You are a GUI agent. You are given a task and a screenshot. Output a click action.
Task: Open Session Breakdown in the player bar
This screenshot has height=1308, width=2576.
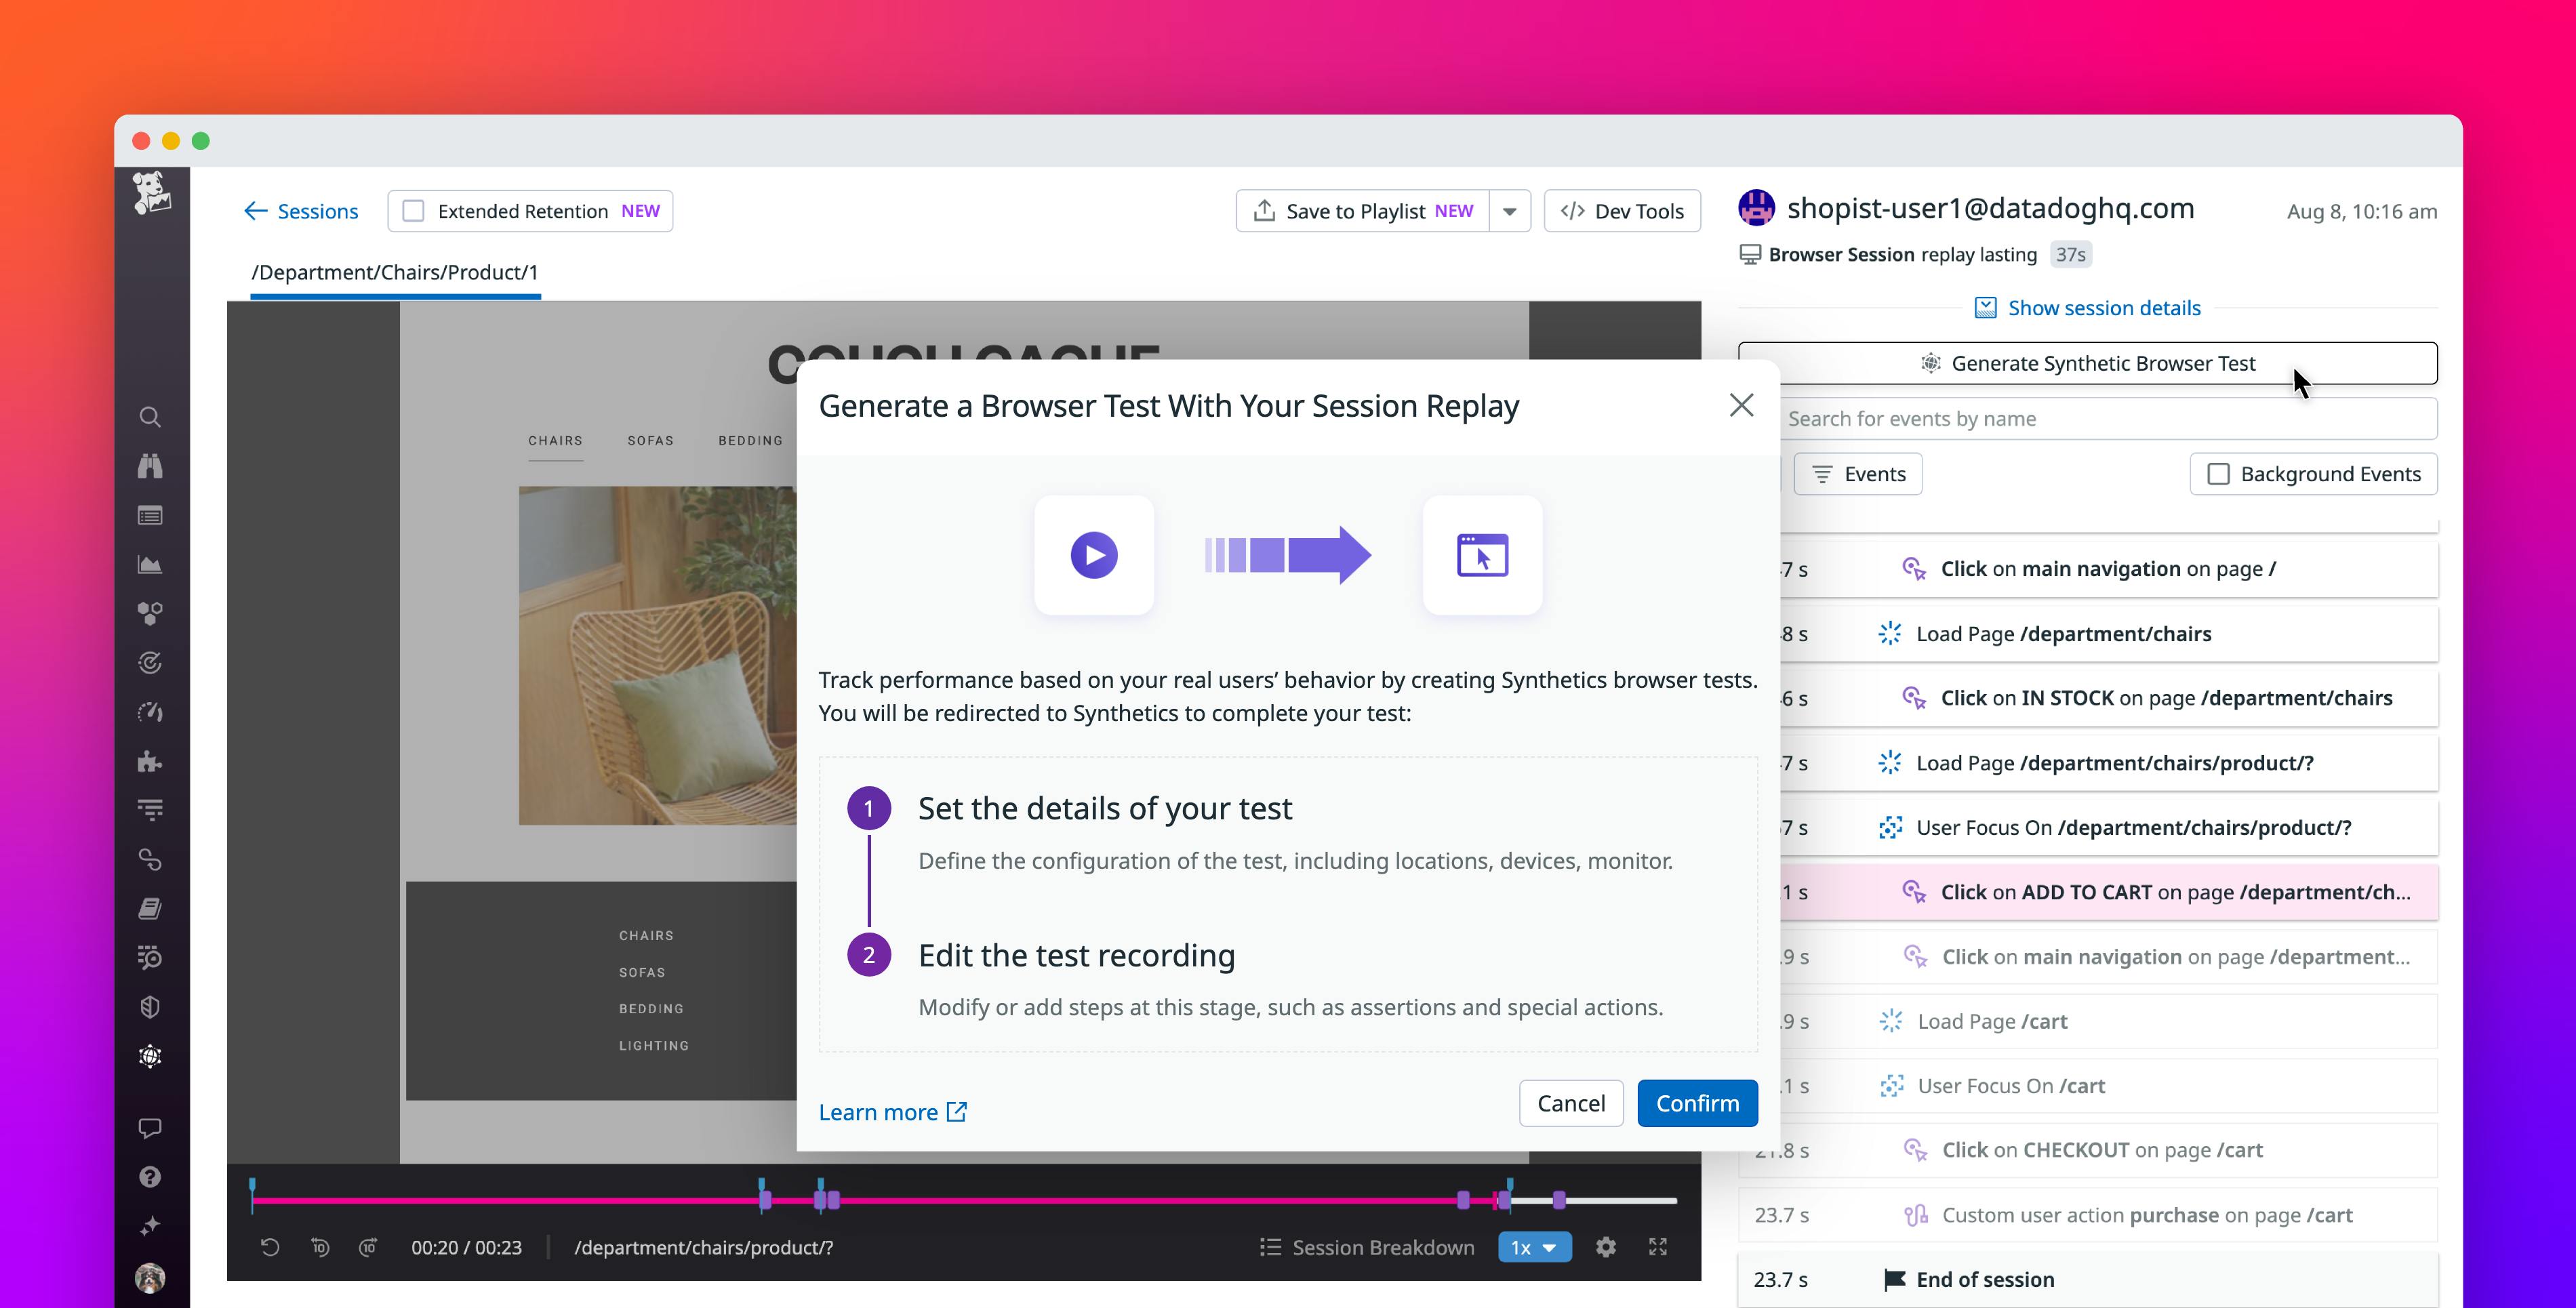pos(1367,1247)
